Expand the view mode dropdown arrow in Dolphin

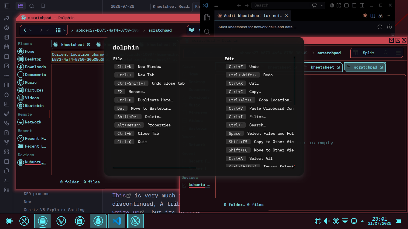(65, 30)
